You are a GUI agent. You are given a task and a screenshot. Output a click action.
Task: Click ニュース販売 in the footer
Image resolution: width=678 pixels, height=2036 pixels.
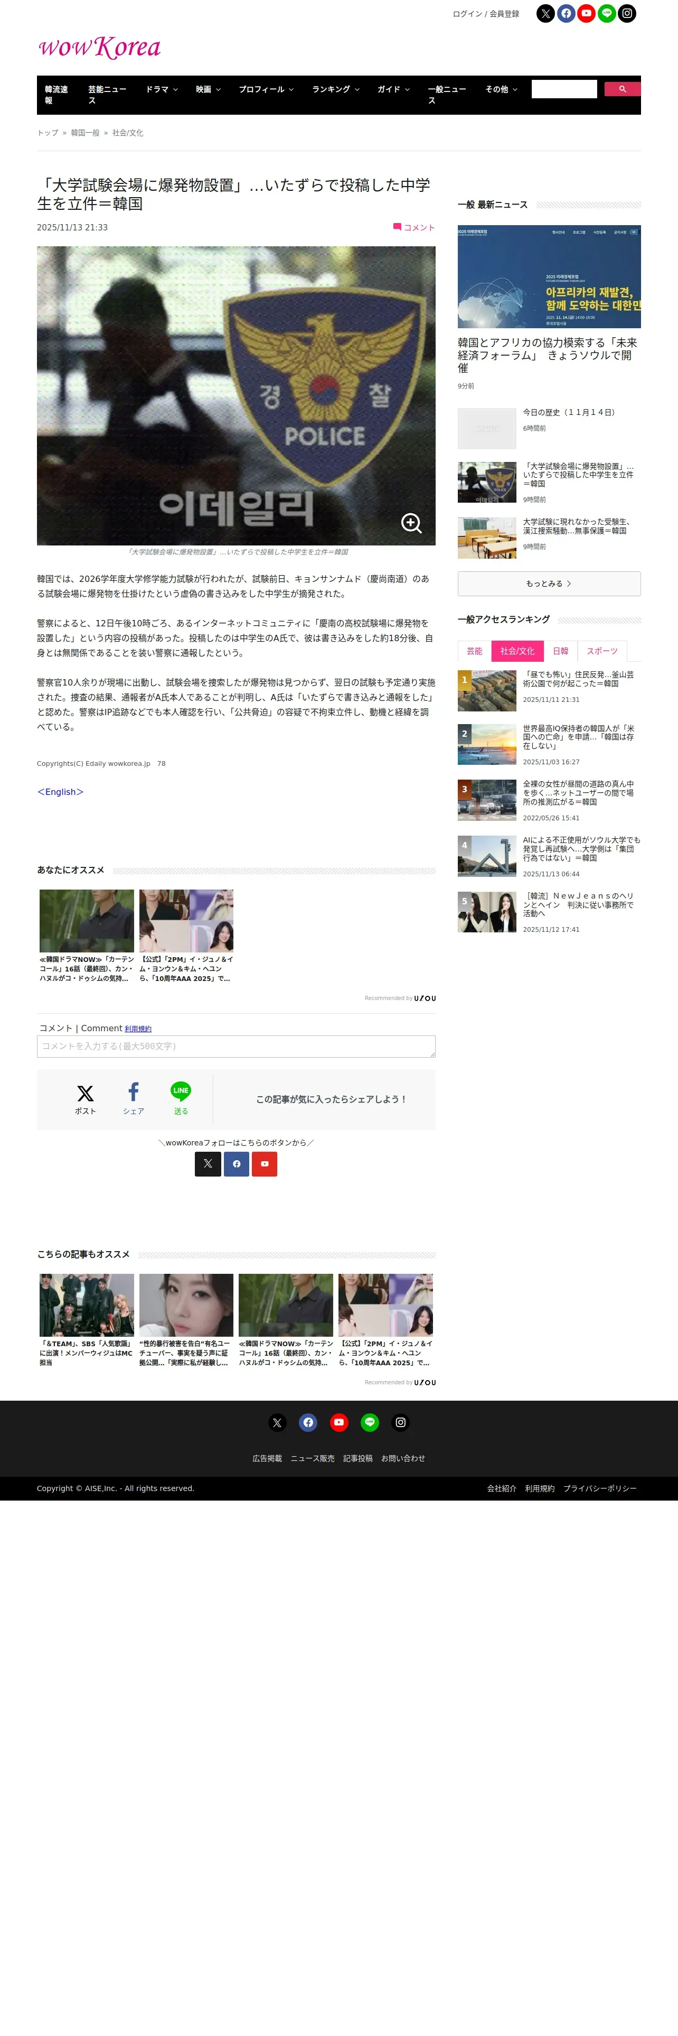(x=313, y=1459)
